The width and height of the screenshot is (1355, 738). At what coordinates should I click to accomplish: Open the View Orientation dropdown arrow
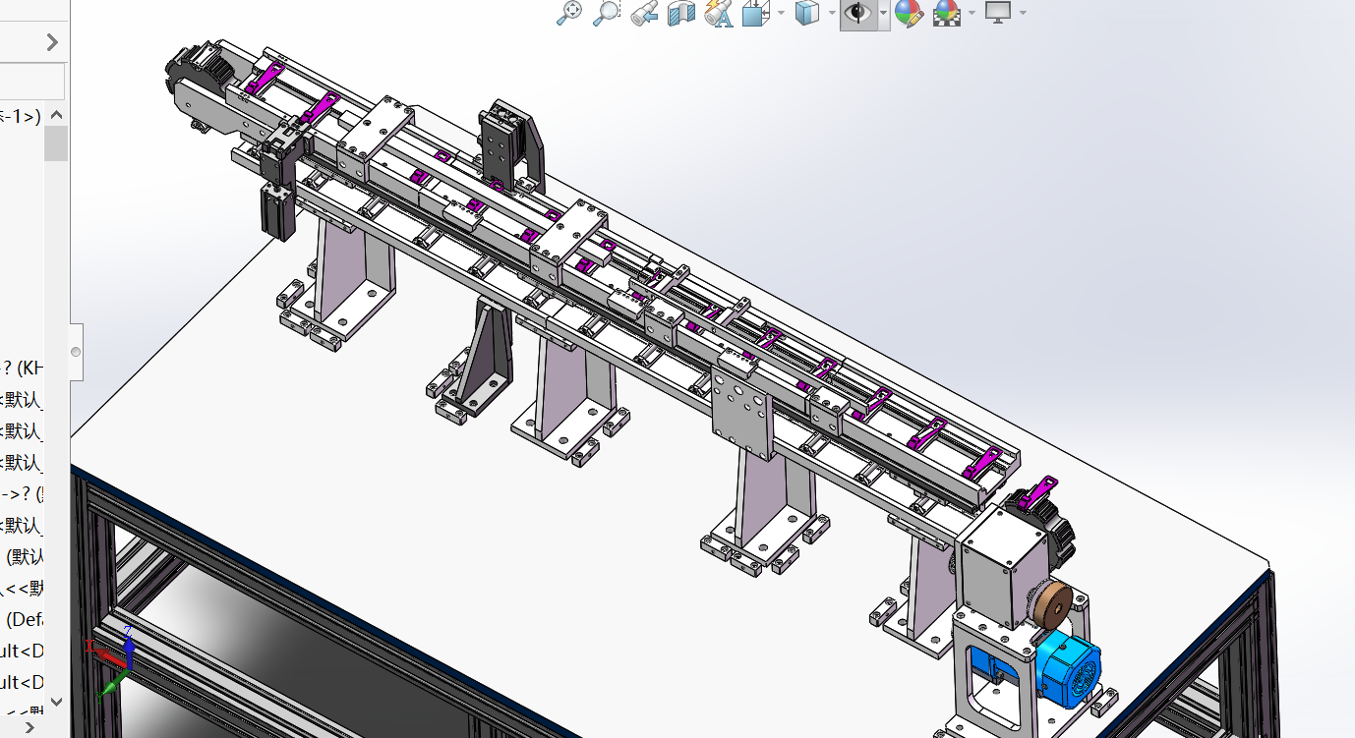781,13
